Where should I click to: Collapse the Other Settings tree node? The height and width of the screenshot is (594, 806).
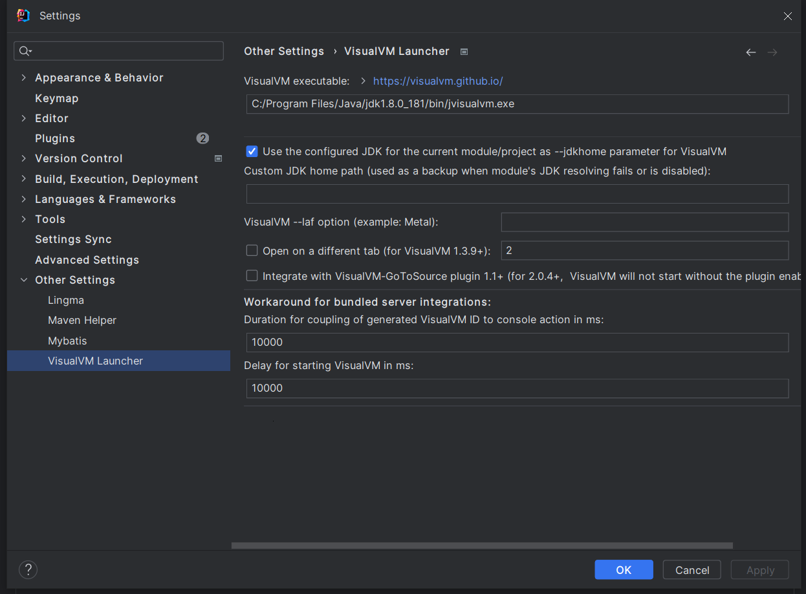coord(24,280)
